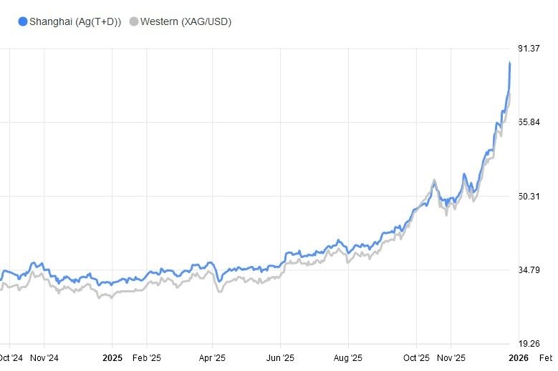Toggle the Shanghai (Ag(T+D)) series label
The height and width of the screenshot is (371, 558).
point(75,21)
